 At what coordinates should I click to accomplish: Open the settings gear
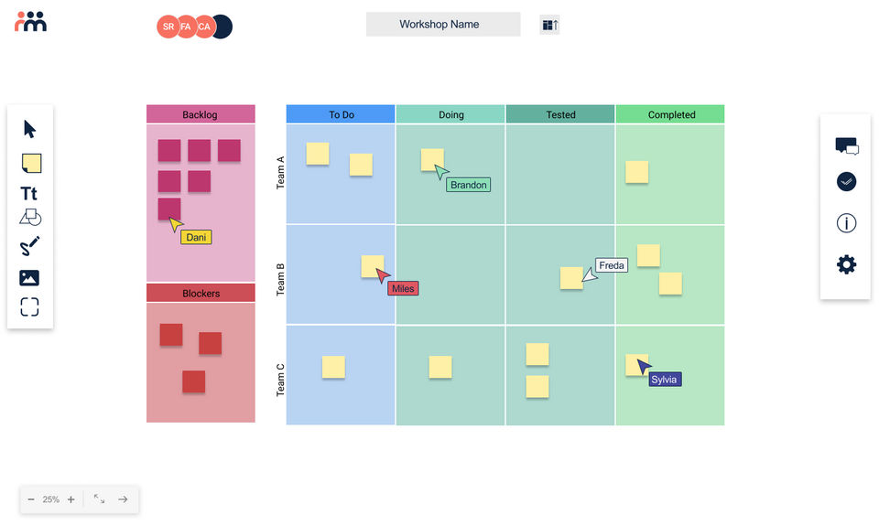point(846,265)
